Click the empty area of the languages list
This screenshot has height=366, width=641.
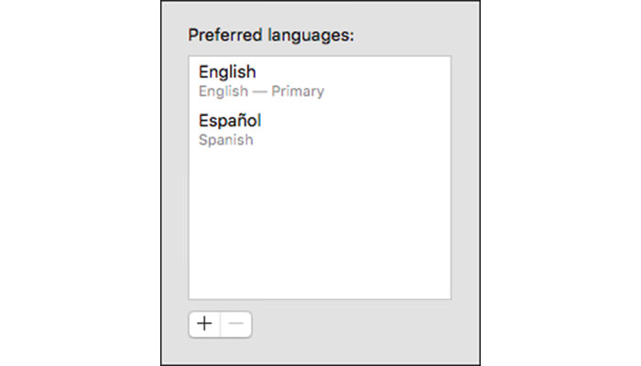(320, 225)
